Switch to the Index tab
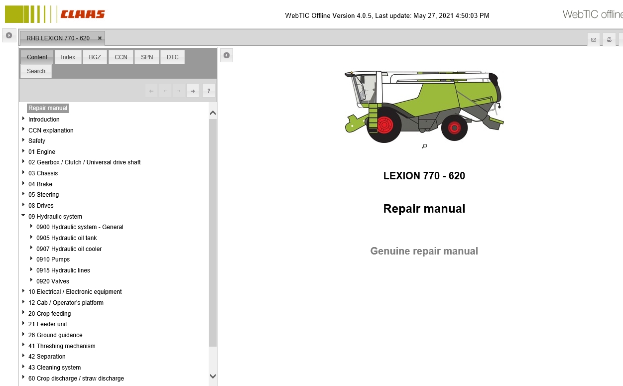 point(68,57)
